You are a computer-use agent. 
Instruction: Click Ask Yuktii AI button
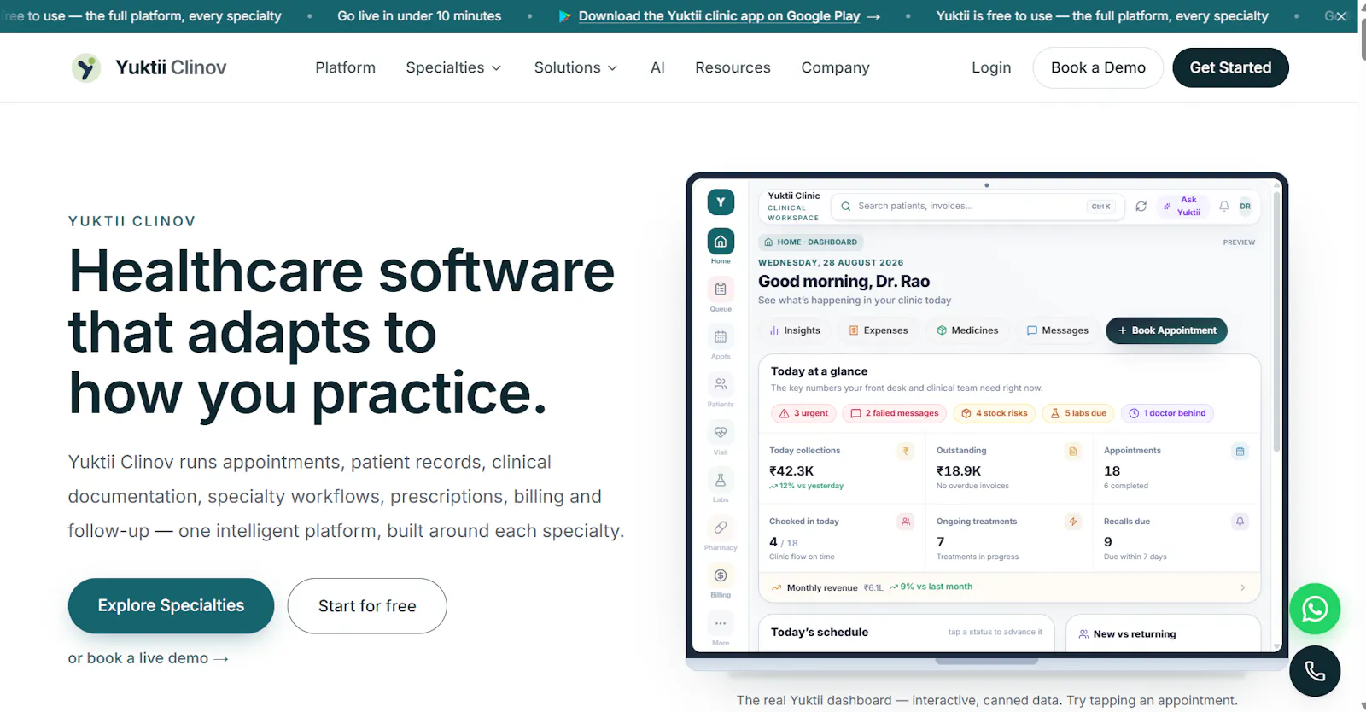coord(1182,206)
